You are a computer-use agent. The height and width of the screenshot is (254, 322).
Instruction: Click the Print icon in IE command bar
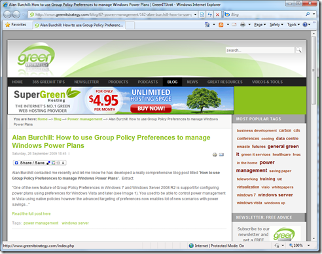[243, 25]
